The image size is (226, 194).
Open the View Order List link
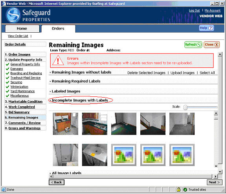18,36
